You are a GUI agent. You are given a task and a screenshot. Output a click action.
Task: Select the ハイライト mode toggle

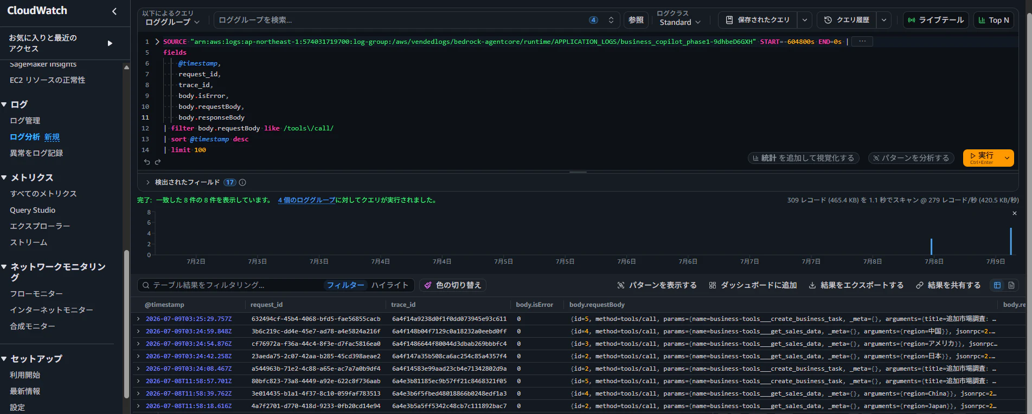coord(390,285)
